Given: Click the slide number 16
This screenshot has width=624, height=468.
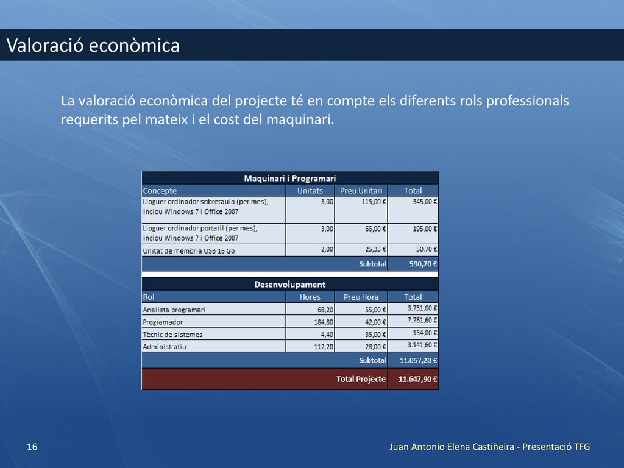Looking at the screenshot, I should pos(32,447).
